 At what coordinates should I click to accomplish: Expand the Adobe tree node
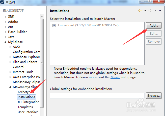(x=5, y=22)
